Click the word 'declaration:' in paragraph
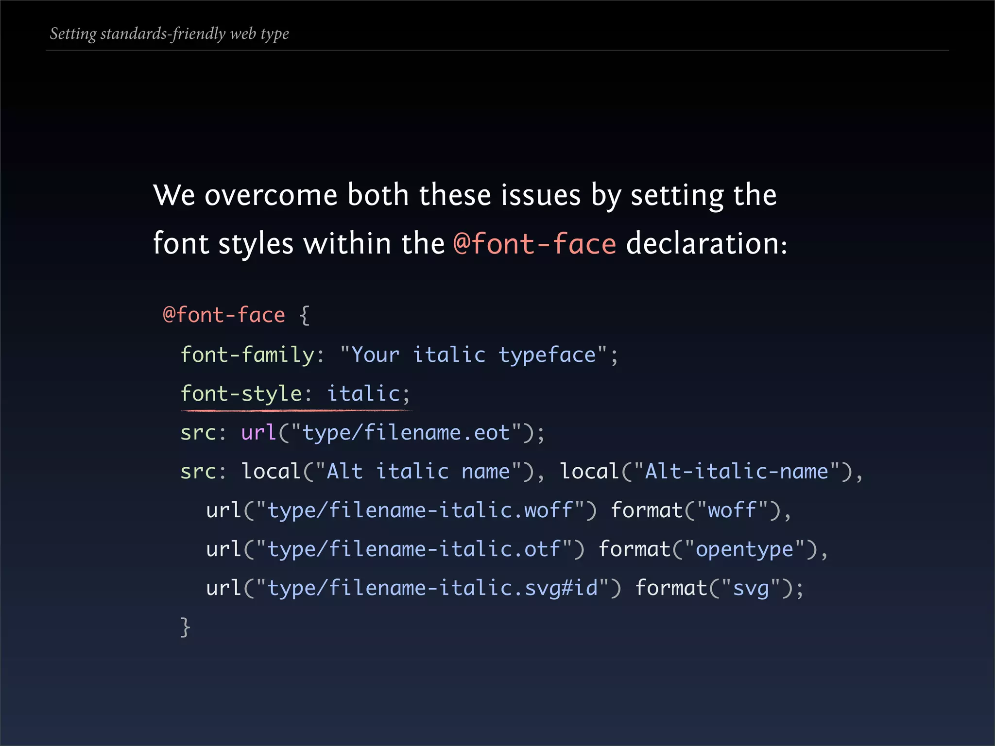This screenshot has height=746, width=995. coord(707,243)
